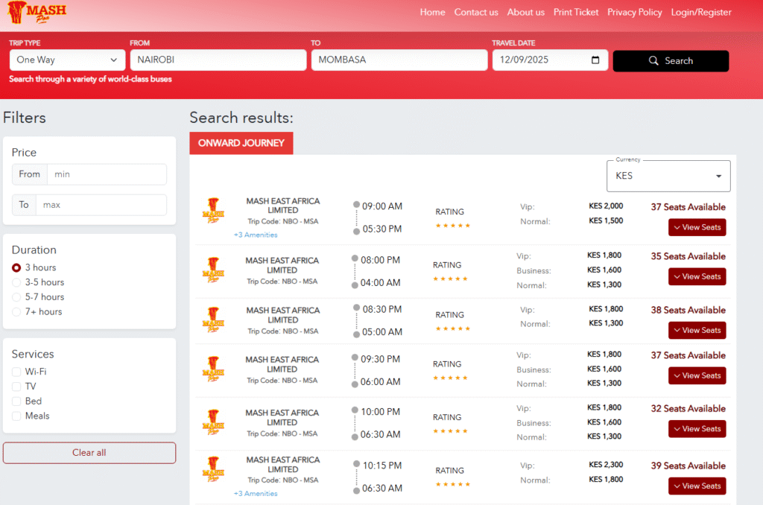Click the To city field with MOMBASA

click(399, 60)
